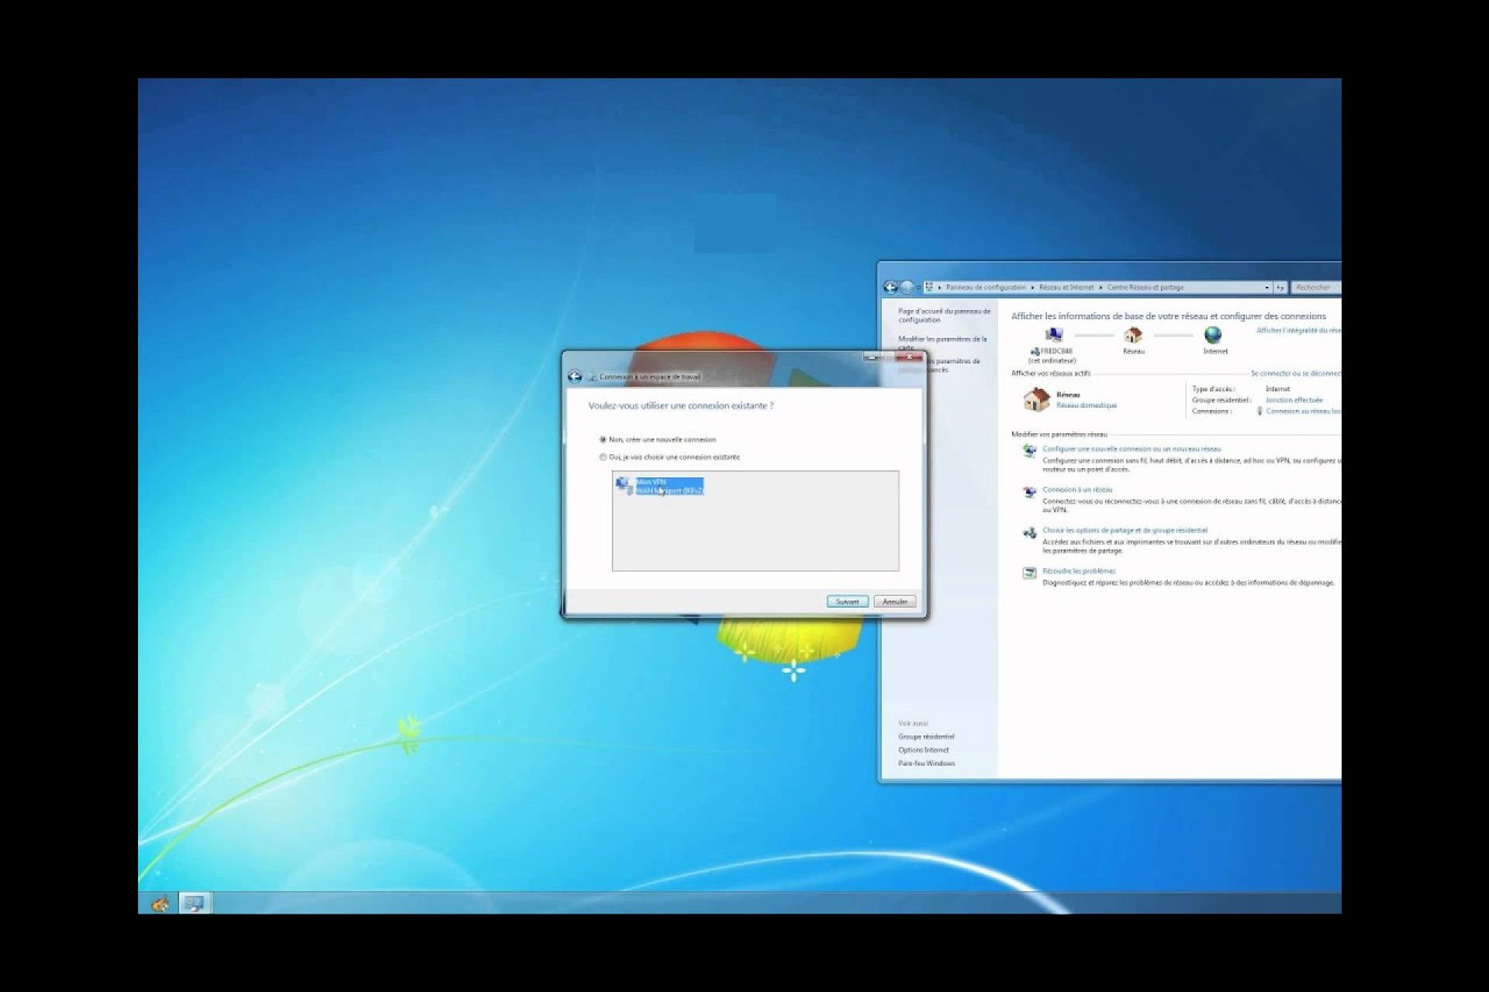Click Control Panel taskbar button
Screen dimensions: 1489x992
point(195,903)
